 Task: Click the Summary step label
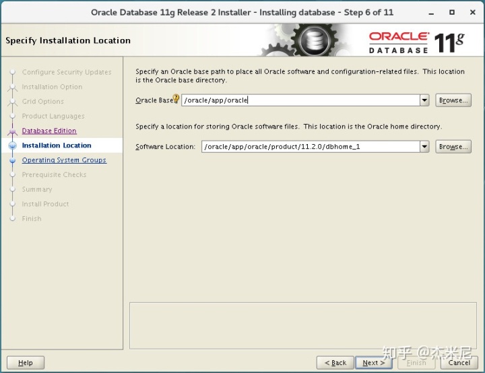37,189
